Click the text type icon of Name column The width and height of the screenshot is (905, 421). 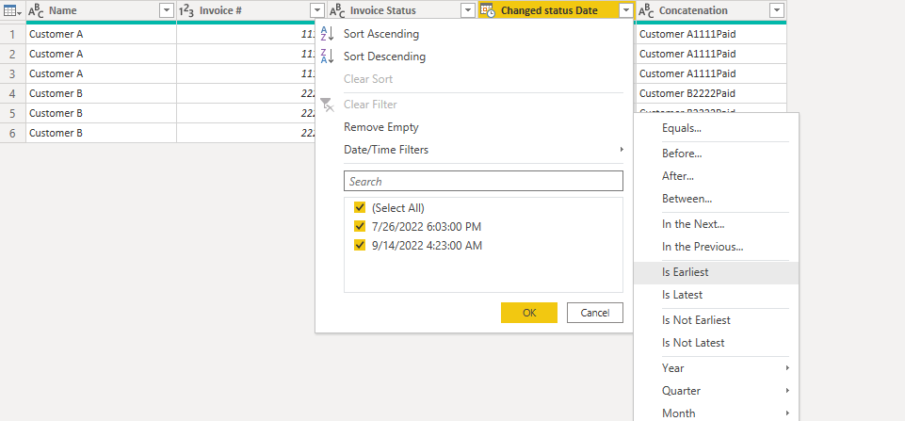pyautogui.click(x=36, y=10)
